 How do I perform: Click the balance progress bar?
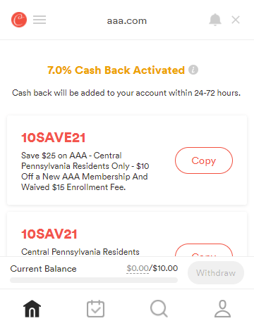click(94, 280)
